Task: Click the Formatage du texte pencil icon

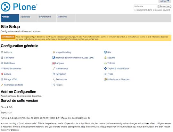Action: [x=2, y=85]
